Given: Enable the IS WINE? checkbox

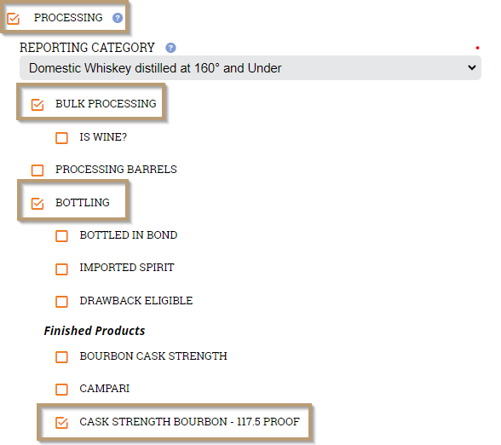Looking at the screenshot, I should pos(61,138).
